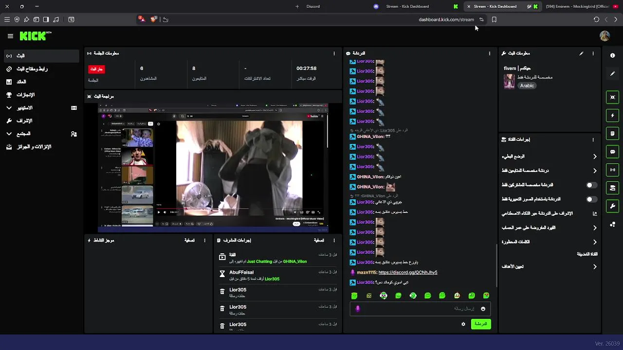Expand slow mode option chevron
This screenshot has width=623, height=350.
pos(595,157)
